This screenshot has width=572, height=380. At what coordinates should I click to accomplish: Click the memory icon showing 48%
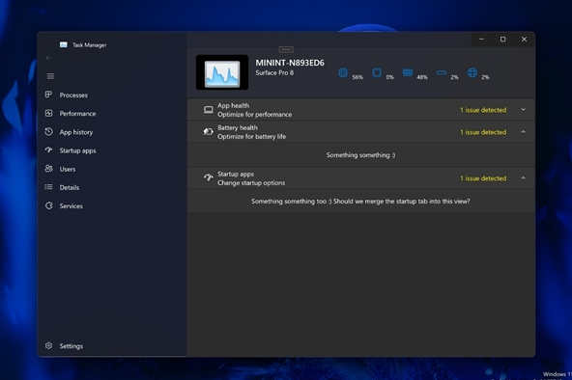coord(408,72)
